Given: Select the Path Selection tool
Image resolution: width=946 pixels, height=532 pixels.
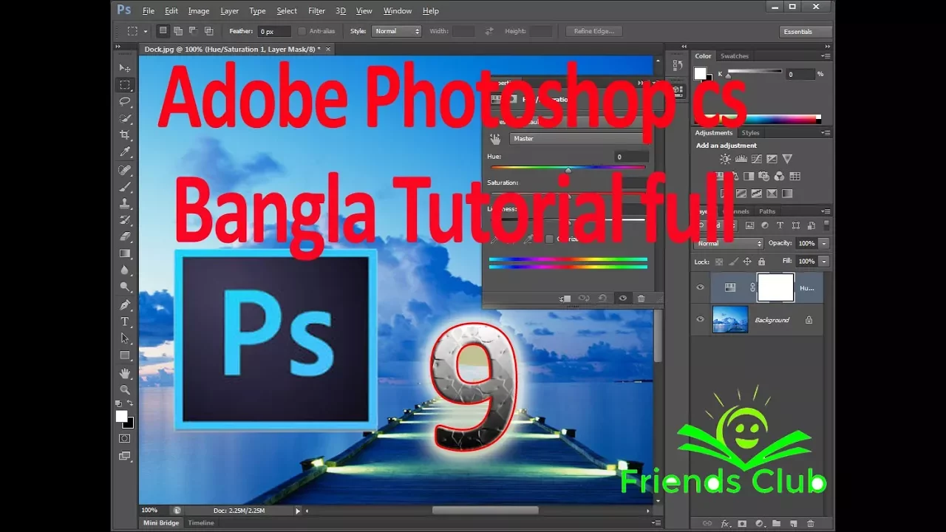Looking at the screenshot, I should pos(125,338).
